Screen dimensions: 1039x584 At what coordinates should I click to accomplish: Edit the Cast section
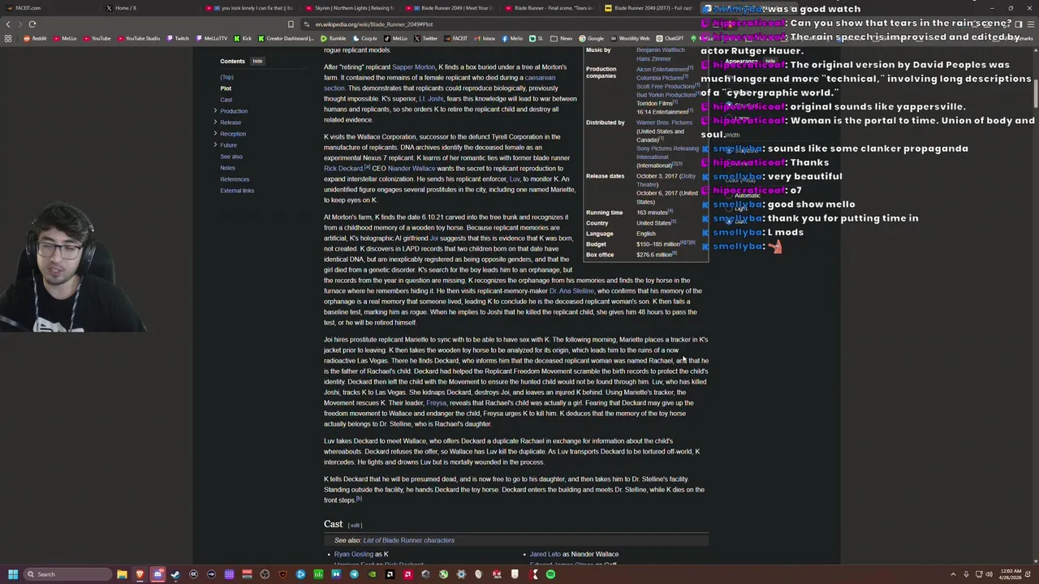click(x=355, y=526)
